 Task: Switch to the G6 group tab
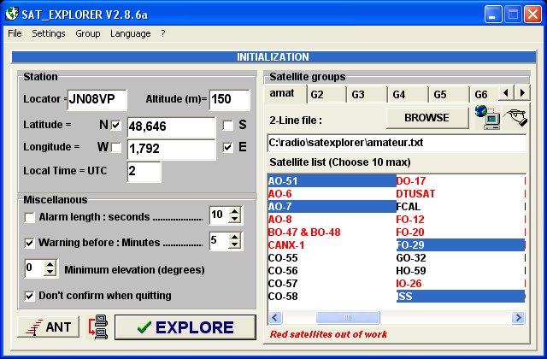[485, 95]
